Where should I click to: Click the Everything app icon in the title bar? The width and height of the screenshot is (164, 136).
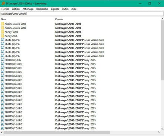tap(3, 3)
